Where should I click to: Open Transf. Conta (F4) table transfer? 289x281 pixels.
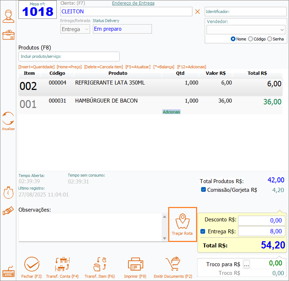point(62,264)
